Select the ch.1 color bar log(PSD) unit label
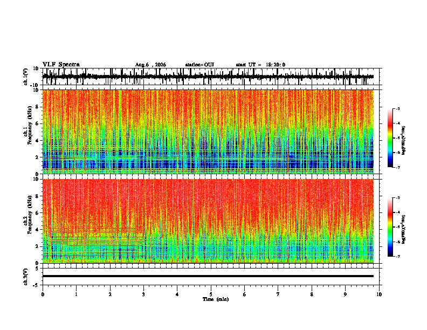The image size is (427, 330). [x=403, y=140]
